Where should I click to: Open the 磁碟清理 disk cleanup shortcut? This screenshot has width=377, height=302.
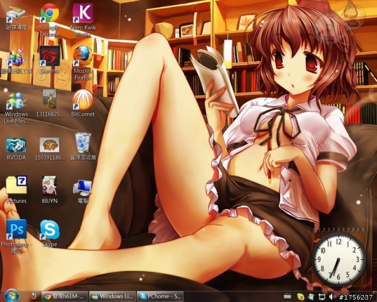tap(16, 17)
